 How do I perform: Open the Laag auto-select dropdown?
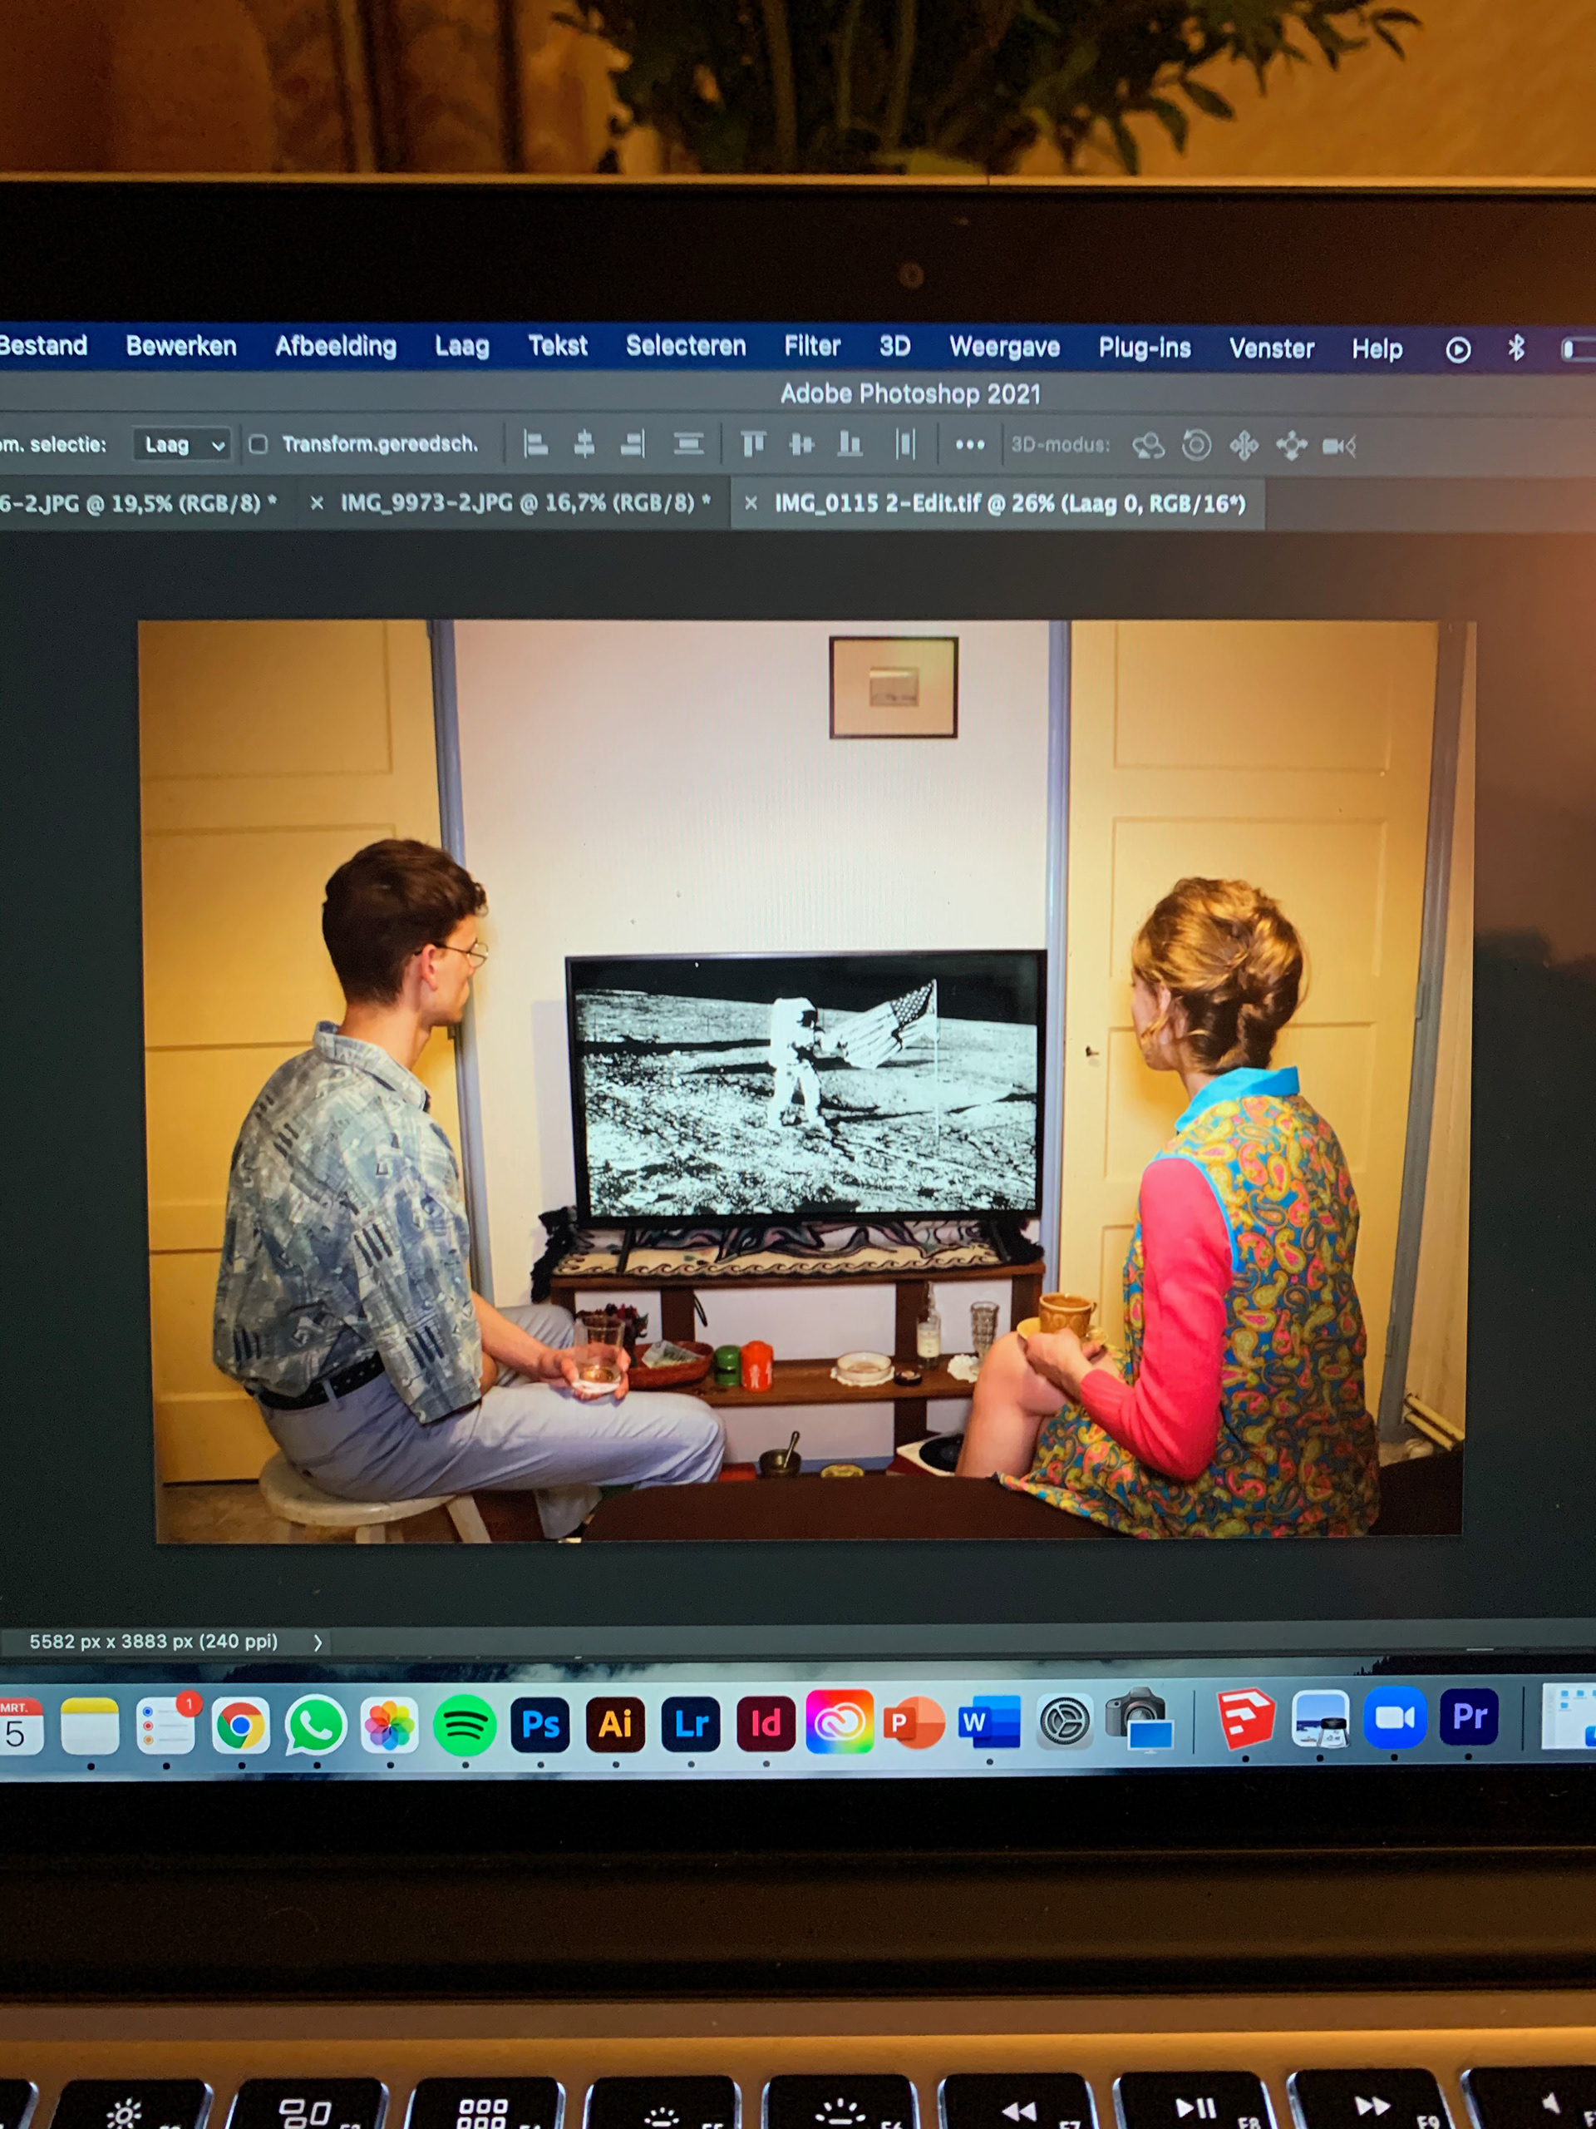tap(182, 445)
